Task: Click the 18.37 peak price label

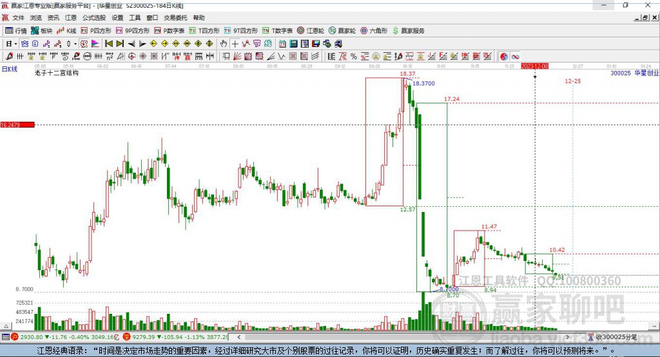Action: [407, 73]
